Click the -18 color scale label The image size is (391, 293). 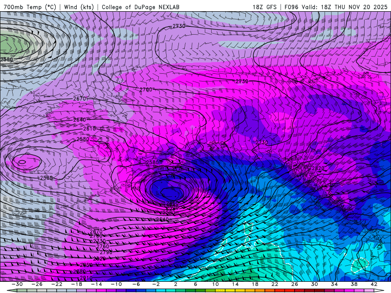coord(77,284)
